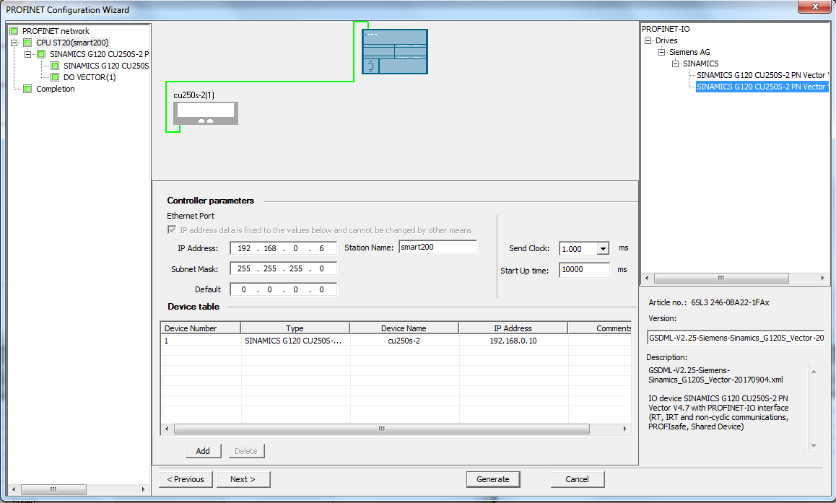Select the highlighted SINAMICS G120 CU250S-2 PN Vector entry

762,87
